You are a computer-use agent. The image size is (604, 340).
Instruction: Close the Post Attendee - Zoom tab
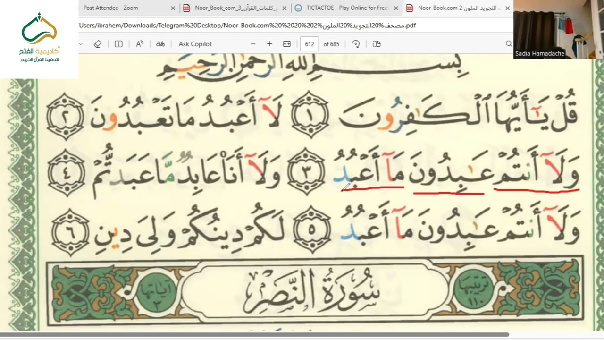(x=173, y=8)
